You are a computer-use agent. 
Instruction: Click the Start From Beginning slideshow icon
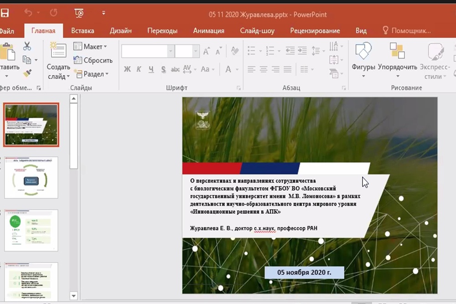79,14
